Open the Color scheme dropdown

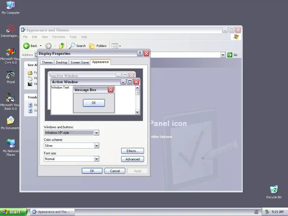[97, 146]
